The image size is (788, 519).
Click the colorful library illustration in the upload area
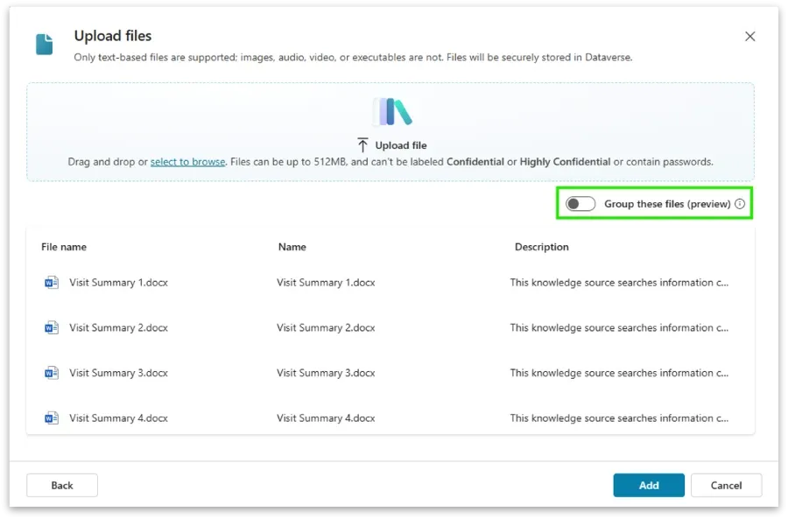pos(391,110)
